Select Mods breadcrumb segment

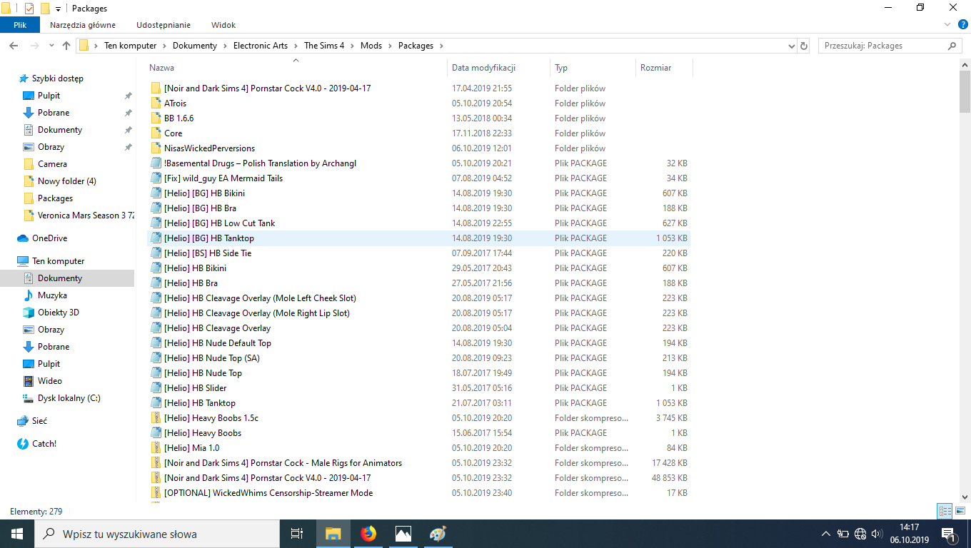click(x=371, y=46)
